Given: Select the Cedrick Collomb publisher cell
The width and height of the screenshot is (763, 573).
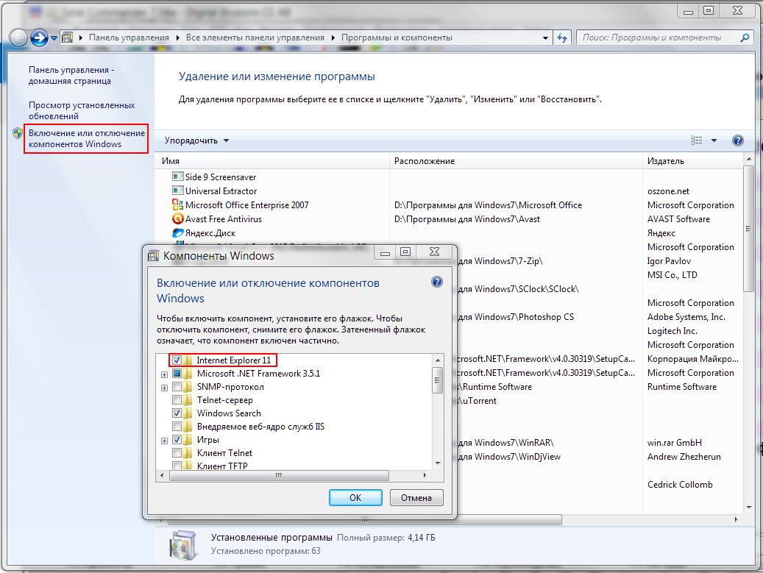Looking at the screenshot, I should point(680,485).
